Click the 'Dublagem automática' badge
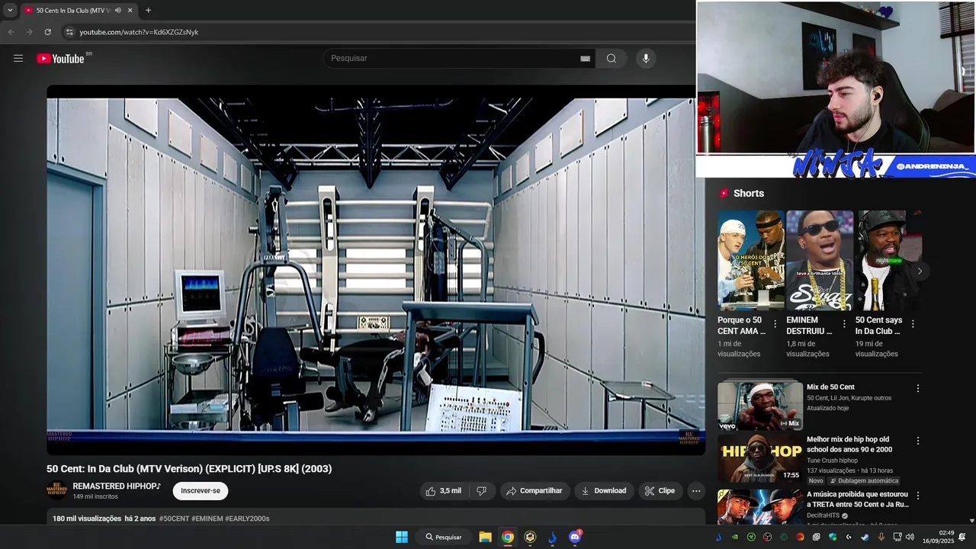976x549 pixels. (x=864, y=481)
